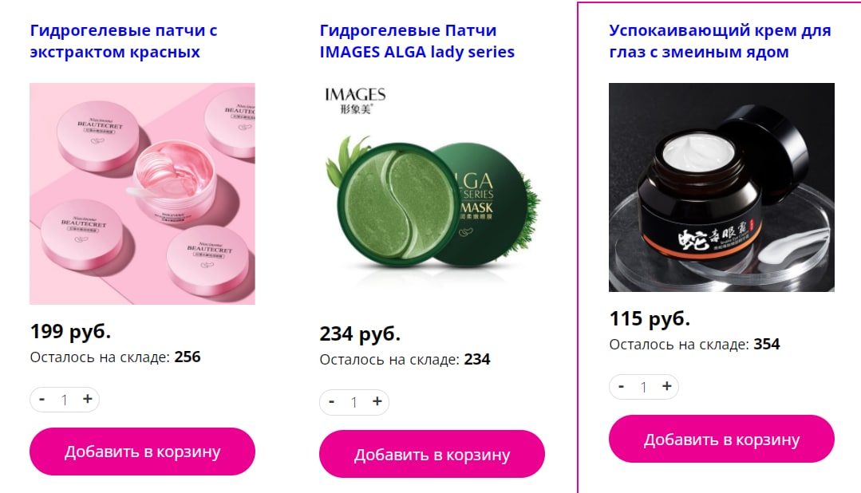The width and height of the screenshot is (861, 493).
Task: Click the black snake eye cream jar image
Action: point(721,187)
